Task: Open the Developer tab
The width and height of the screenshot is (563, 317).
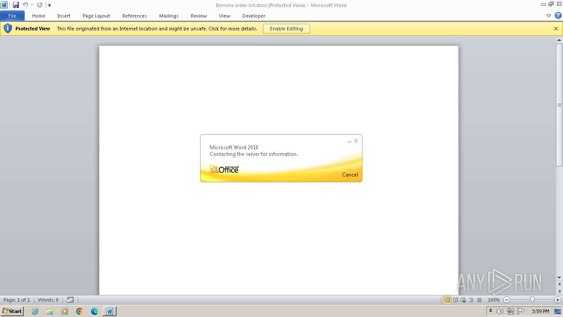Action: click(x=254, y=16)
